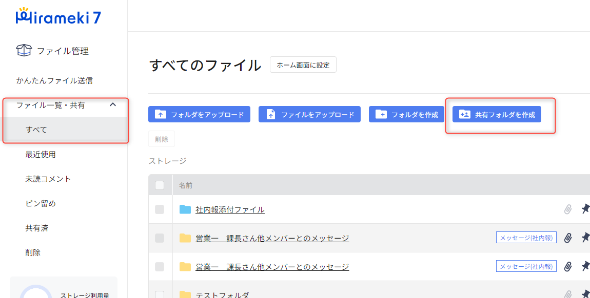Viewport: 590px width, 298px height.
Task: Select すべて in the sidebar
Action: pos(64,130)
